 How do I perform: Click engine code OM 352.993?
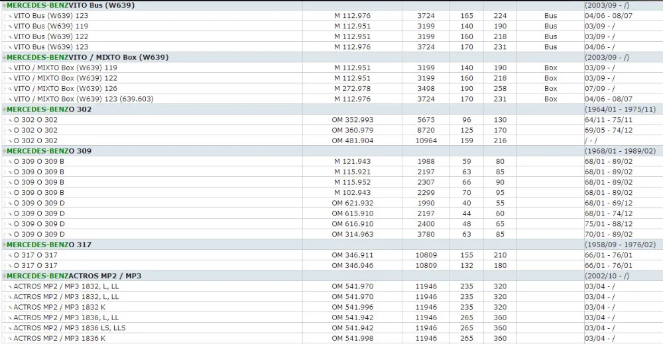tap(352, 120)
